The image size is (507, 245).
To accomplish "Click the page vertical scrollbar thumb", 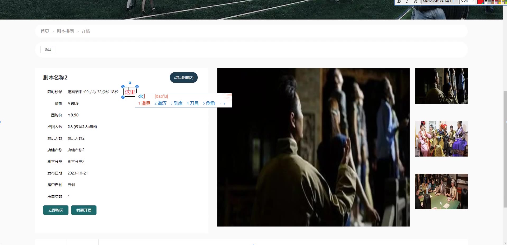I will coord(505,149).
